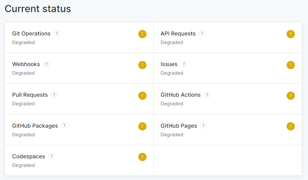Click Degraded status under Git Operations
The height and width of the screenshot is (180, 308).
pyautogui.click(x=24, y=42)
